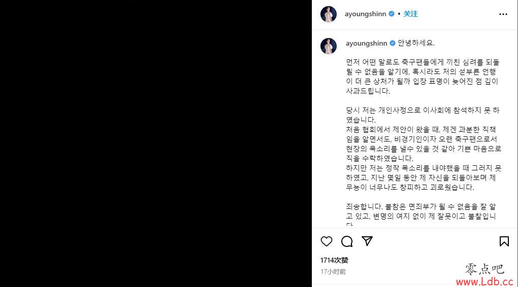The width and height of the screenshot is (518, 287).
Task: Open the avatar next to the caption
Action: click(x=329, y=46)
